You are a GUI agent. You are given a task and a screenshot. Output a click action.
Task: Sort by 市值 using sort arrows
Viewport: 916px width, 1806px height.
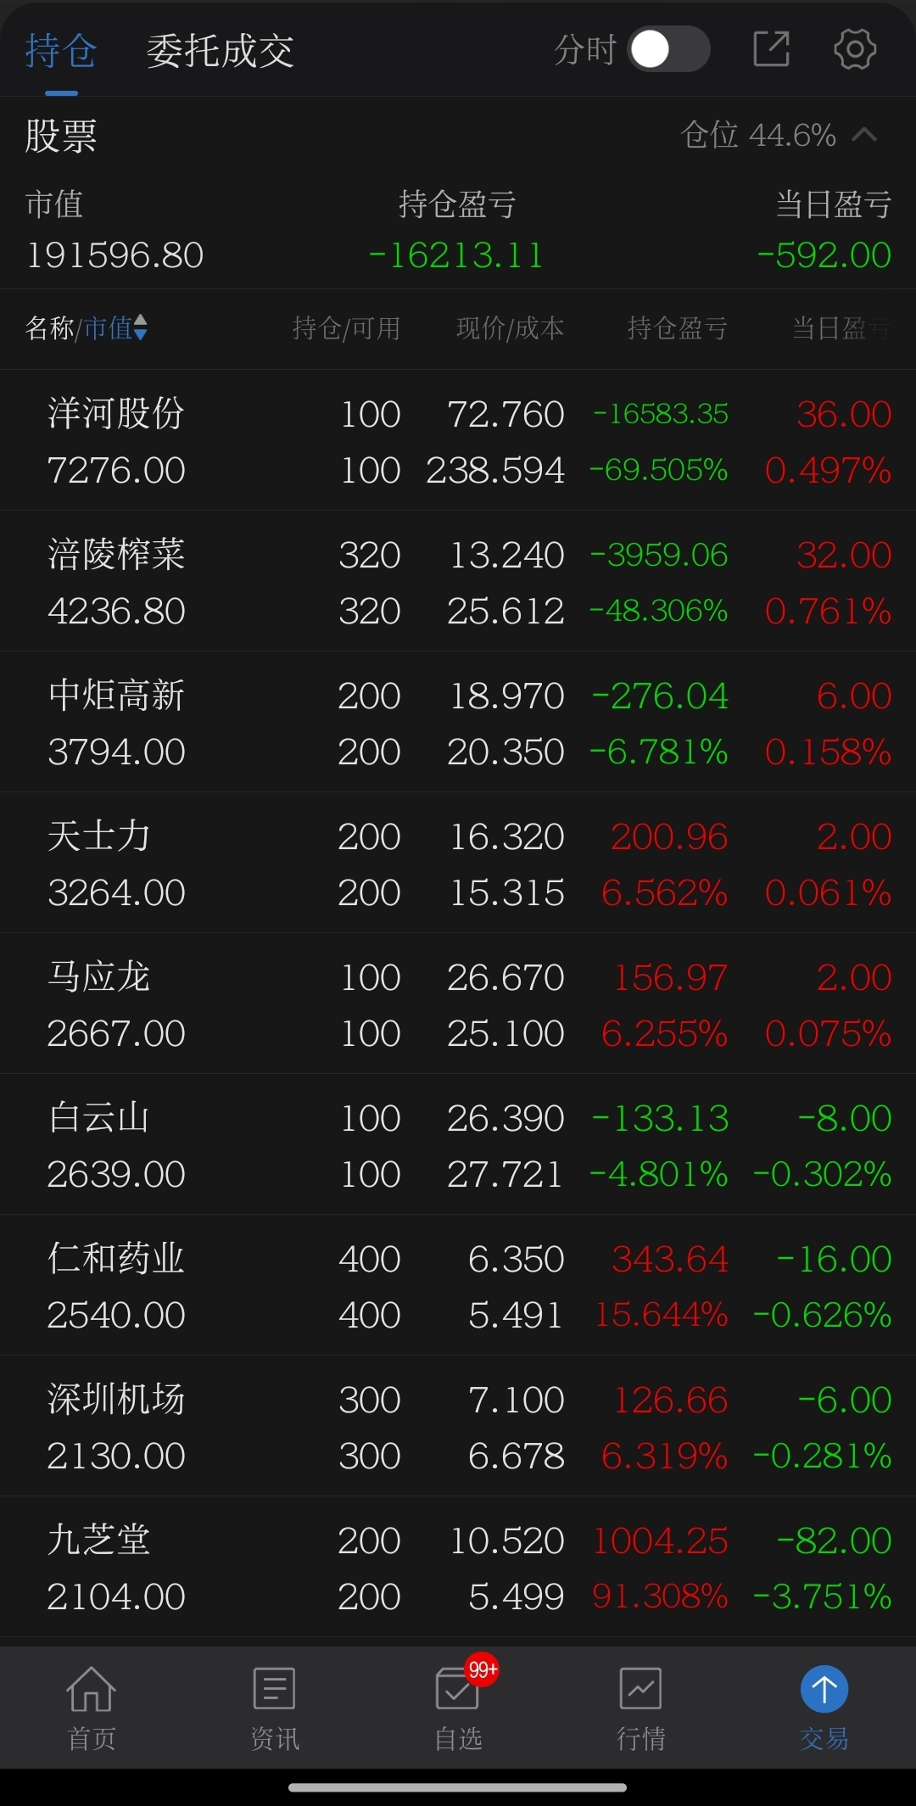pos(141,327)
